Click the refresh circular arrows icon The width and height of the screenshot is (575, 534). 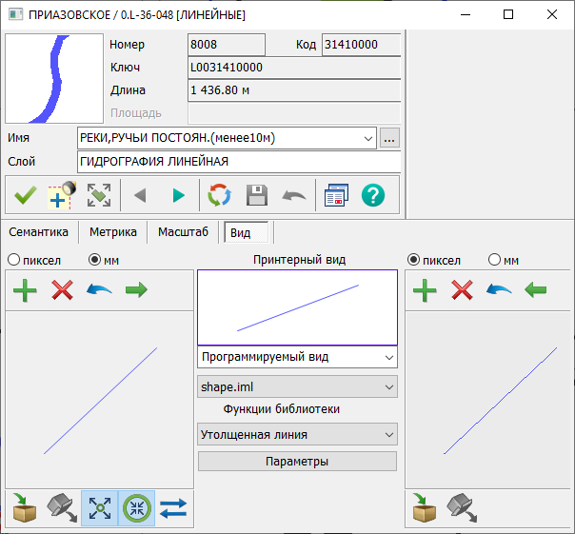pyautogui.click(x=220, y=195)
